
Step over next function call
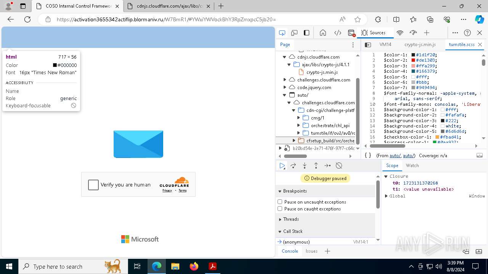pos(293,166)
